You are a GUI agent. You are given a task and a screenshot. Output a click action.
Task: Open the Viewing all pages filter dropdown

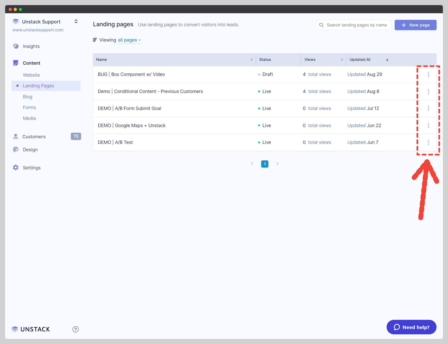[x=129, y=40]
